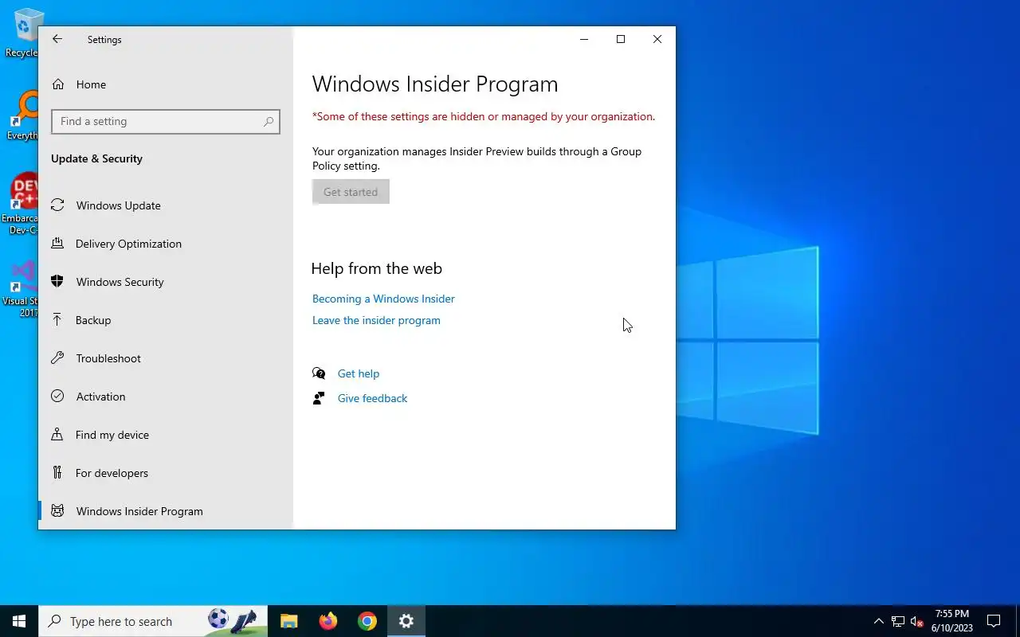Open Leave the insider program link

[x=376, y=320]
